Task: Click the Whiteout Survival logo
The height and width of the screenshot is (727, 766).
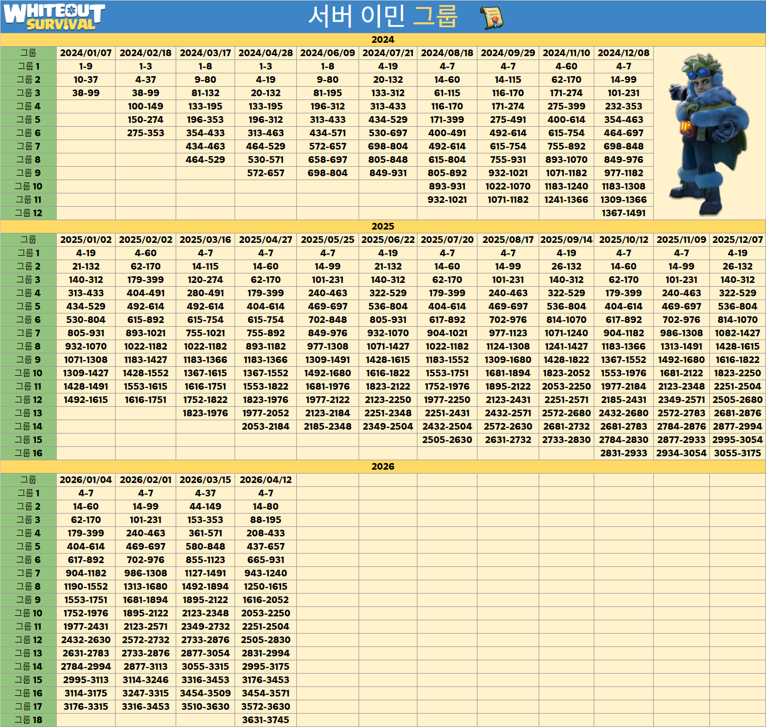Action: (54, 17)
